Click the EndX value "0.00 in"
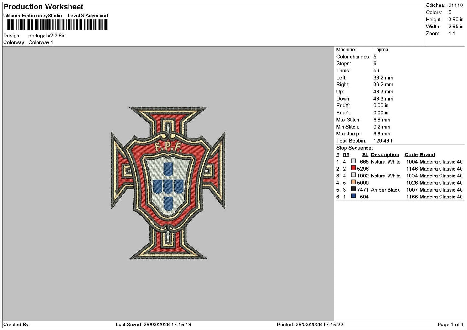467x330 pixels. (381, 106)
